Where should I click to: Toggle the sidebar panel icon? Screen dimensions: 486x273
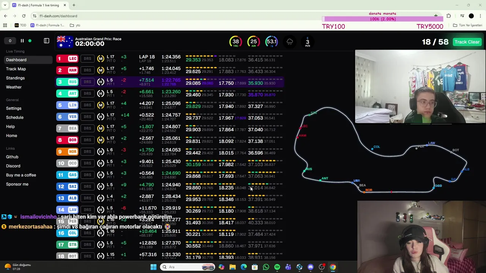point(47,41)
